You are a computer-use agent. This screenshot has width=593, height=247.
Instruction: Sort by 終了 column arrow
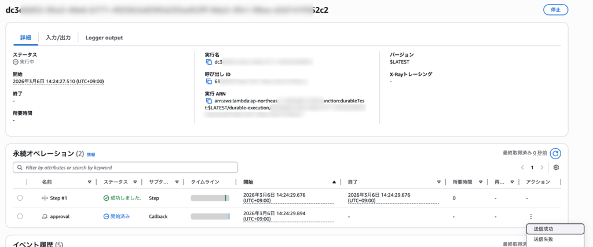(439, 182)
